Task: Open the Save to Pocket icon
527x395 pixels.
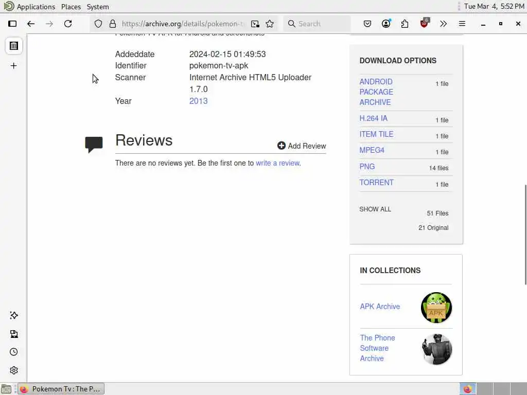Action: (367, 24)
